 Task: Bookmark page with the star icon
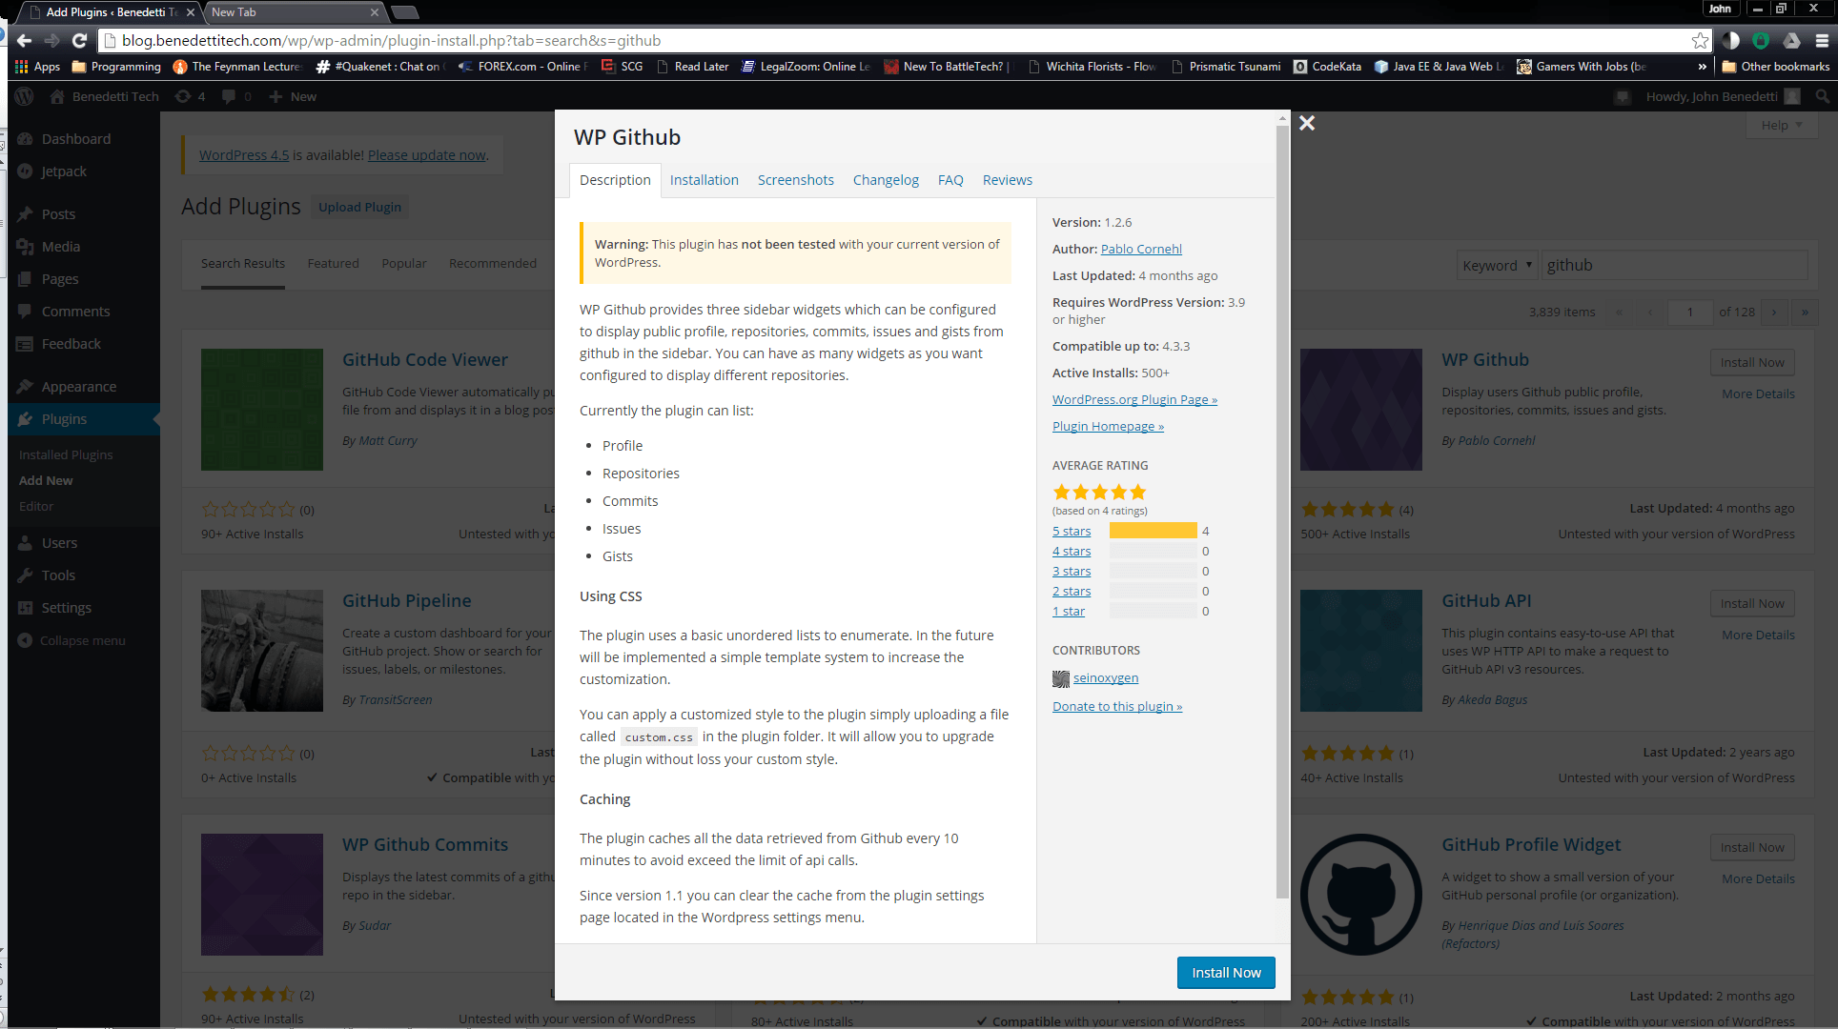1700,40
